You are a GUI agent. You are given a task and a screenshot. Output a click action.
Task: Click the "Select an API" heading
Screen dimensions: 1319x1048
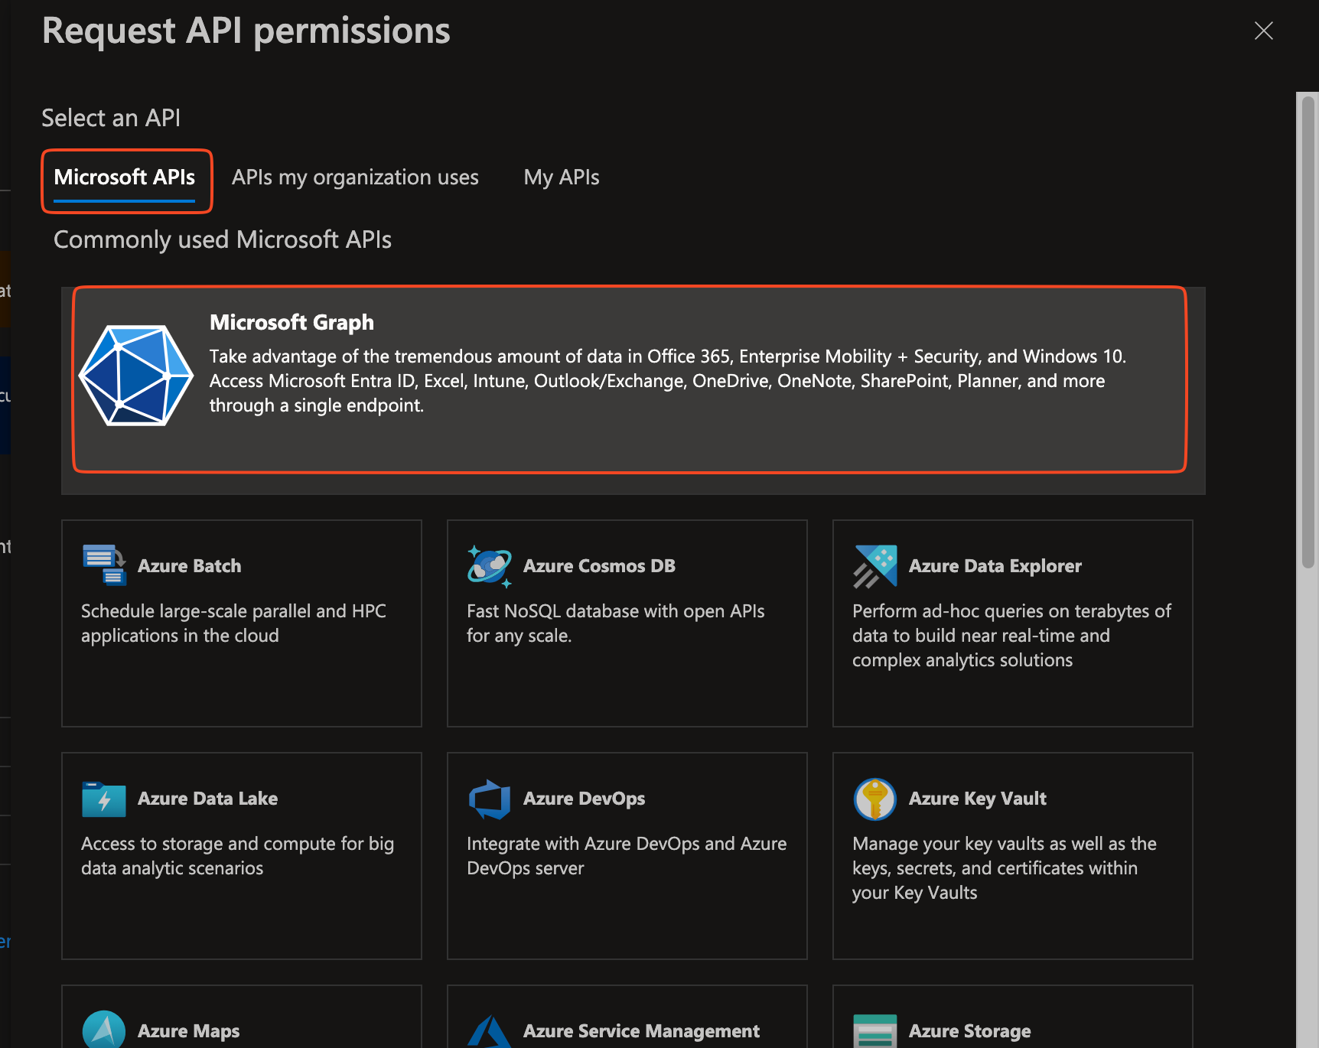click(x=111, y=118)
